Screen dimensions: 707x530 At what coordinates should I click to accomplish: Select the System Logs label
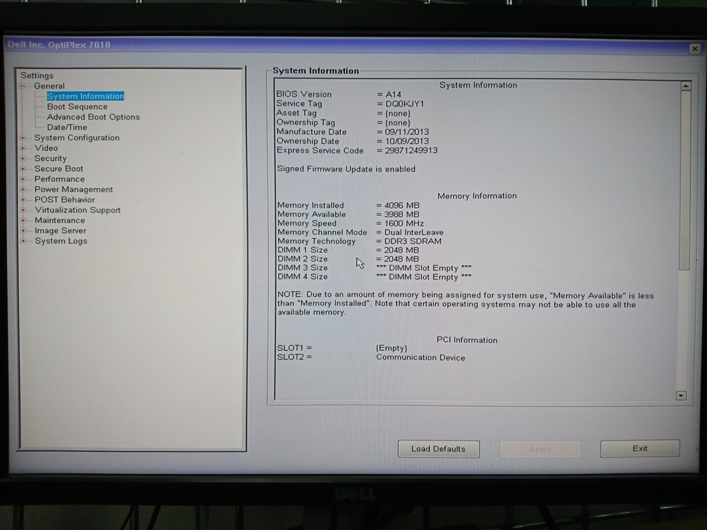pos(61,241)
